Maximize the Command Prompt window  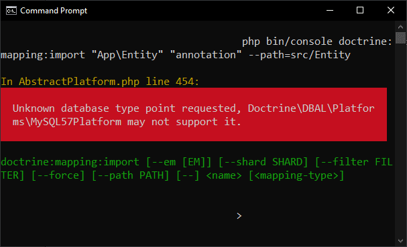360,10
